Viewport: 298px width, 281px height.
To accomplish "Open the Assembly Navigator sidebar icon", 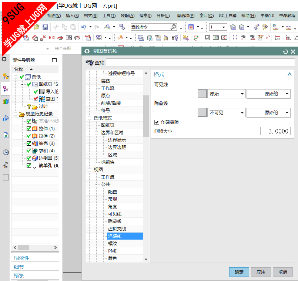I will click(x=6, y=76).
